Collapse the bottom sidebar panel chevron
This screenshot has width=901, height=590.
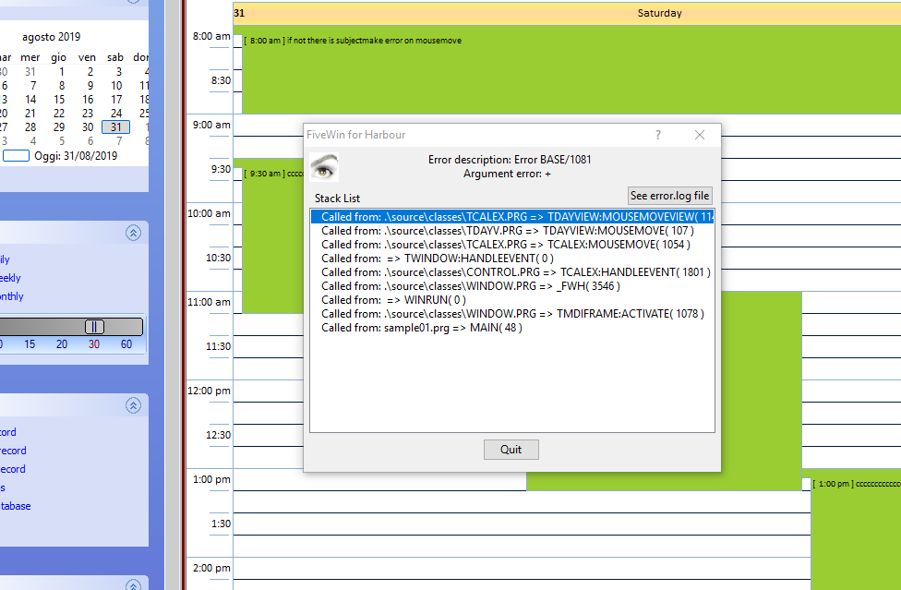click(x=133, y=584)
